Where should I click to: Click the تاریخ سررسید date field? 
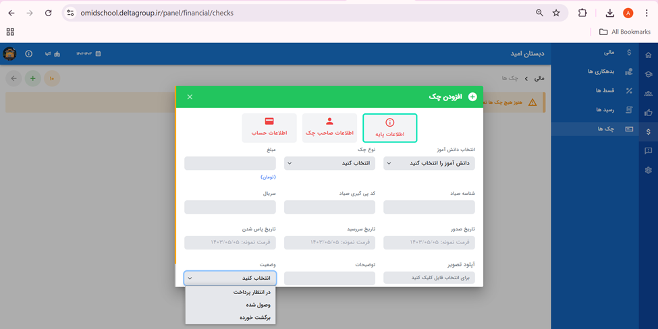point(329,242)
